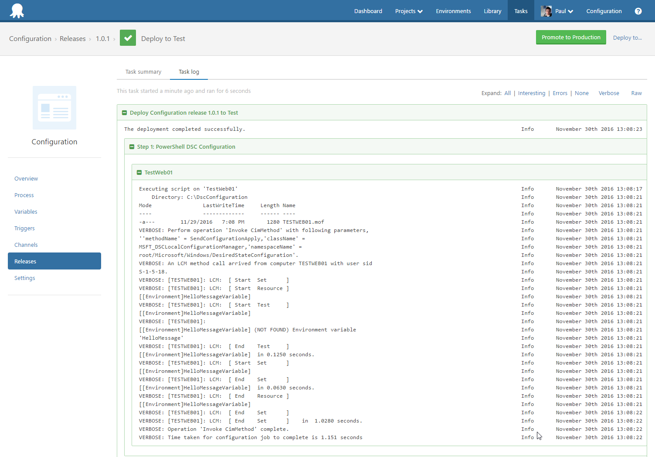Open the Projects dropdown menu

coord(408,11)
